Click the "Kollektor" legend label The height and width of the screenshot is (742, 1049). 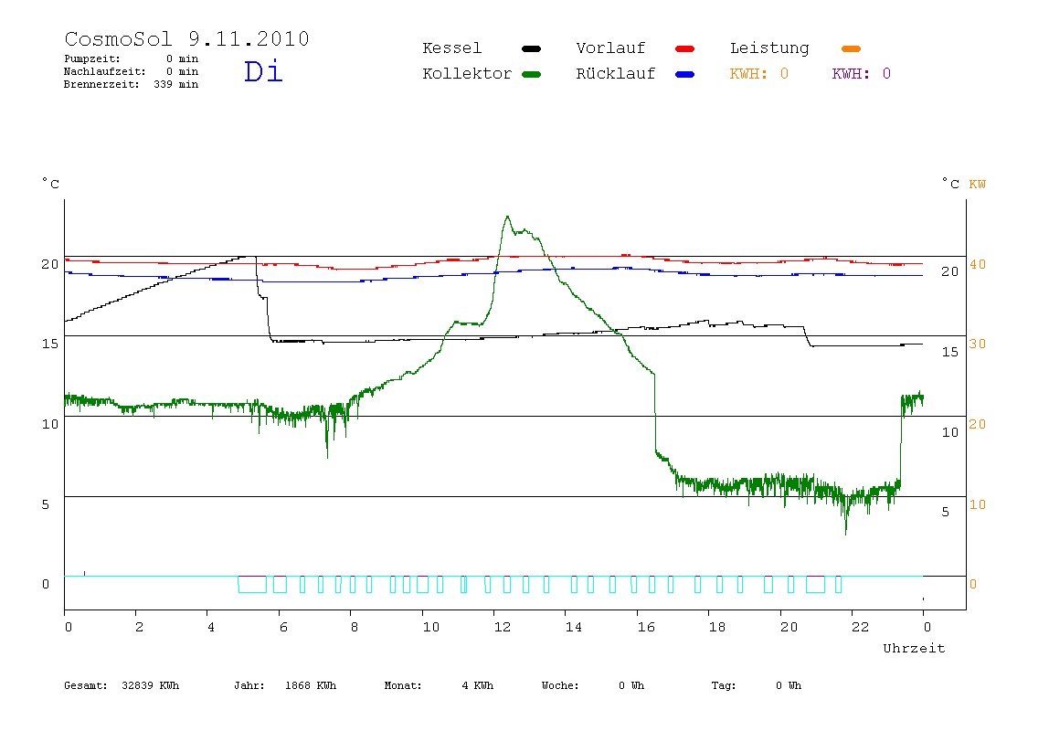pyautogui.click(x=467, y=74)
